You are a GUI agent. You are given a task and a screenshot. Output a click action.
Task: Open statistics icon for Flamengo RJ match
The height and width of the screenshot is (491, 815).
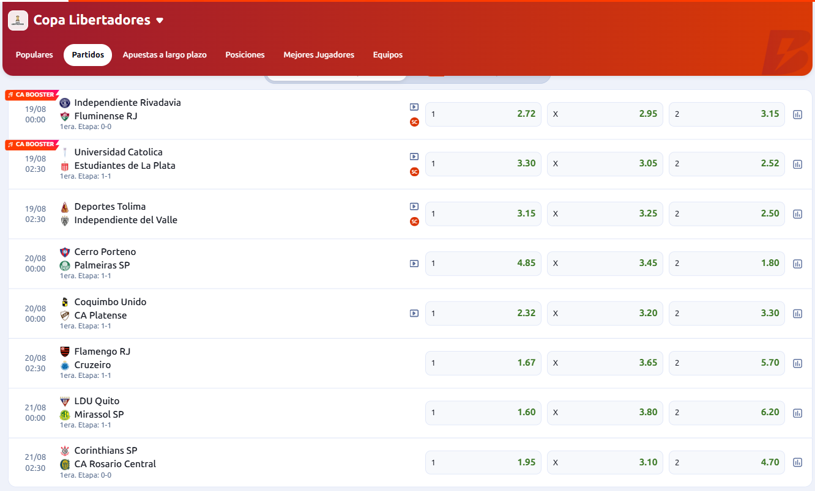point(797,363)
